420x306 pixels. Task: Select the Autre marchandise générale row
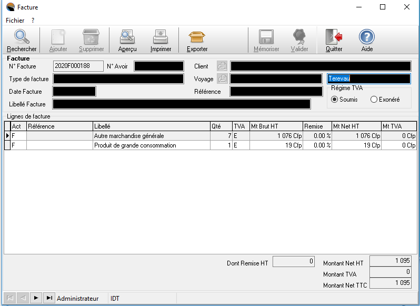[x=151, y=136]
